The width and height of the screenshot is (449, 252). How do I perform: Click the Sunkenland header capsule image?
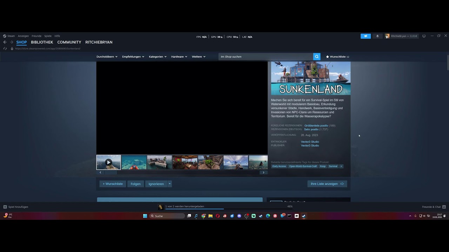tap(311, 78)
